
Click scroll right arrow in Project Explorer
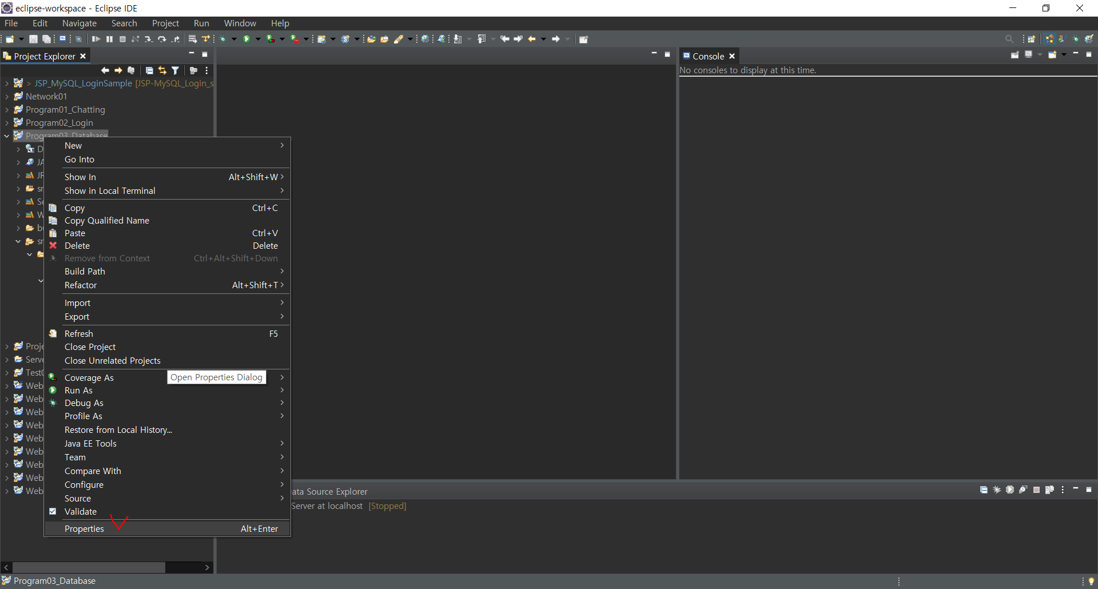[x=207, y=567]
